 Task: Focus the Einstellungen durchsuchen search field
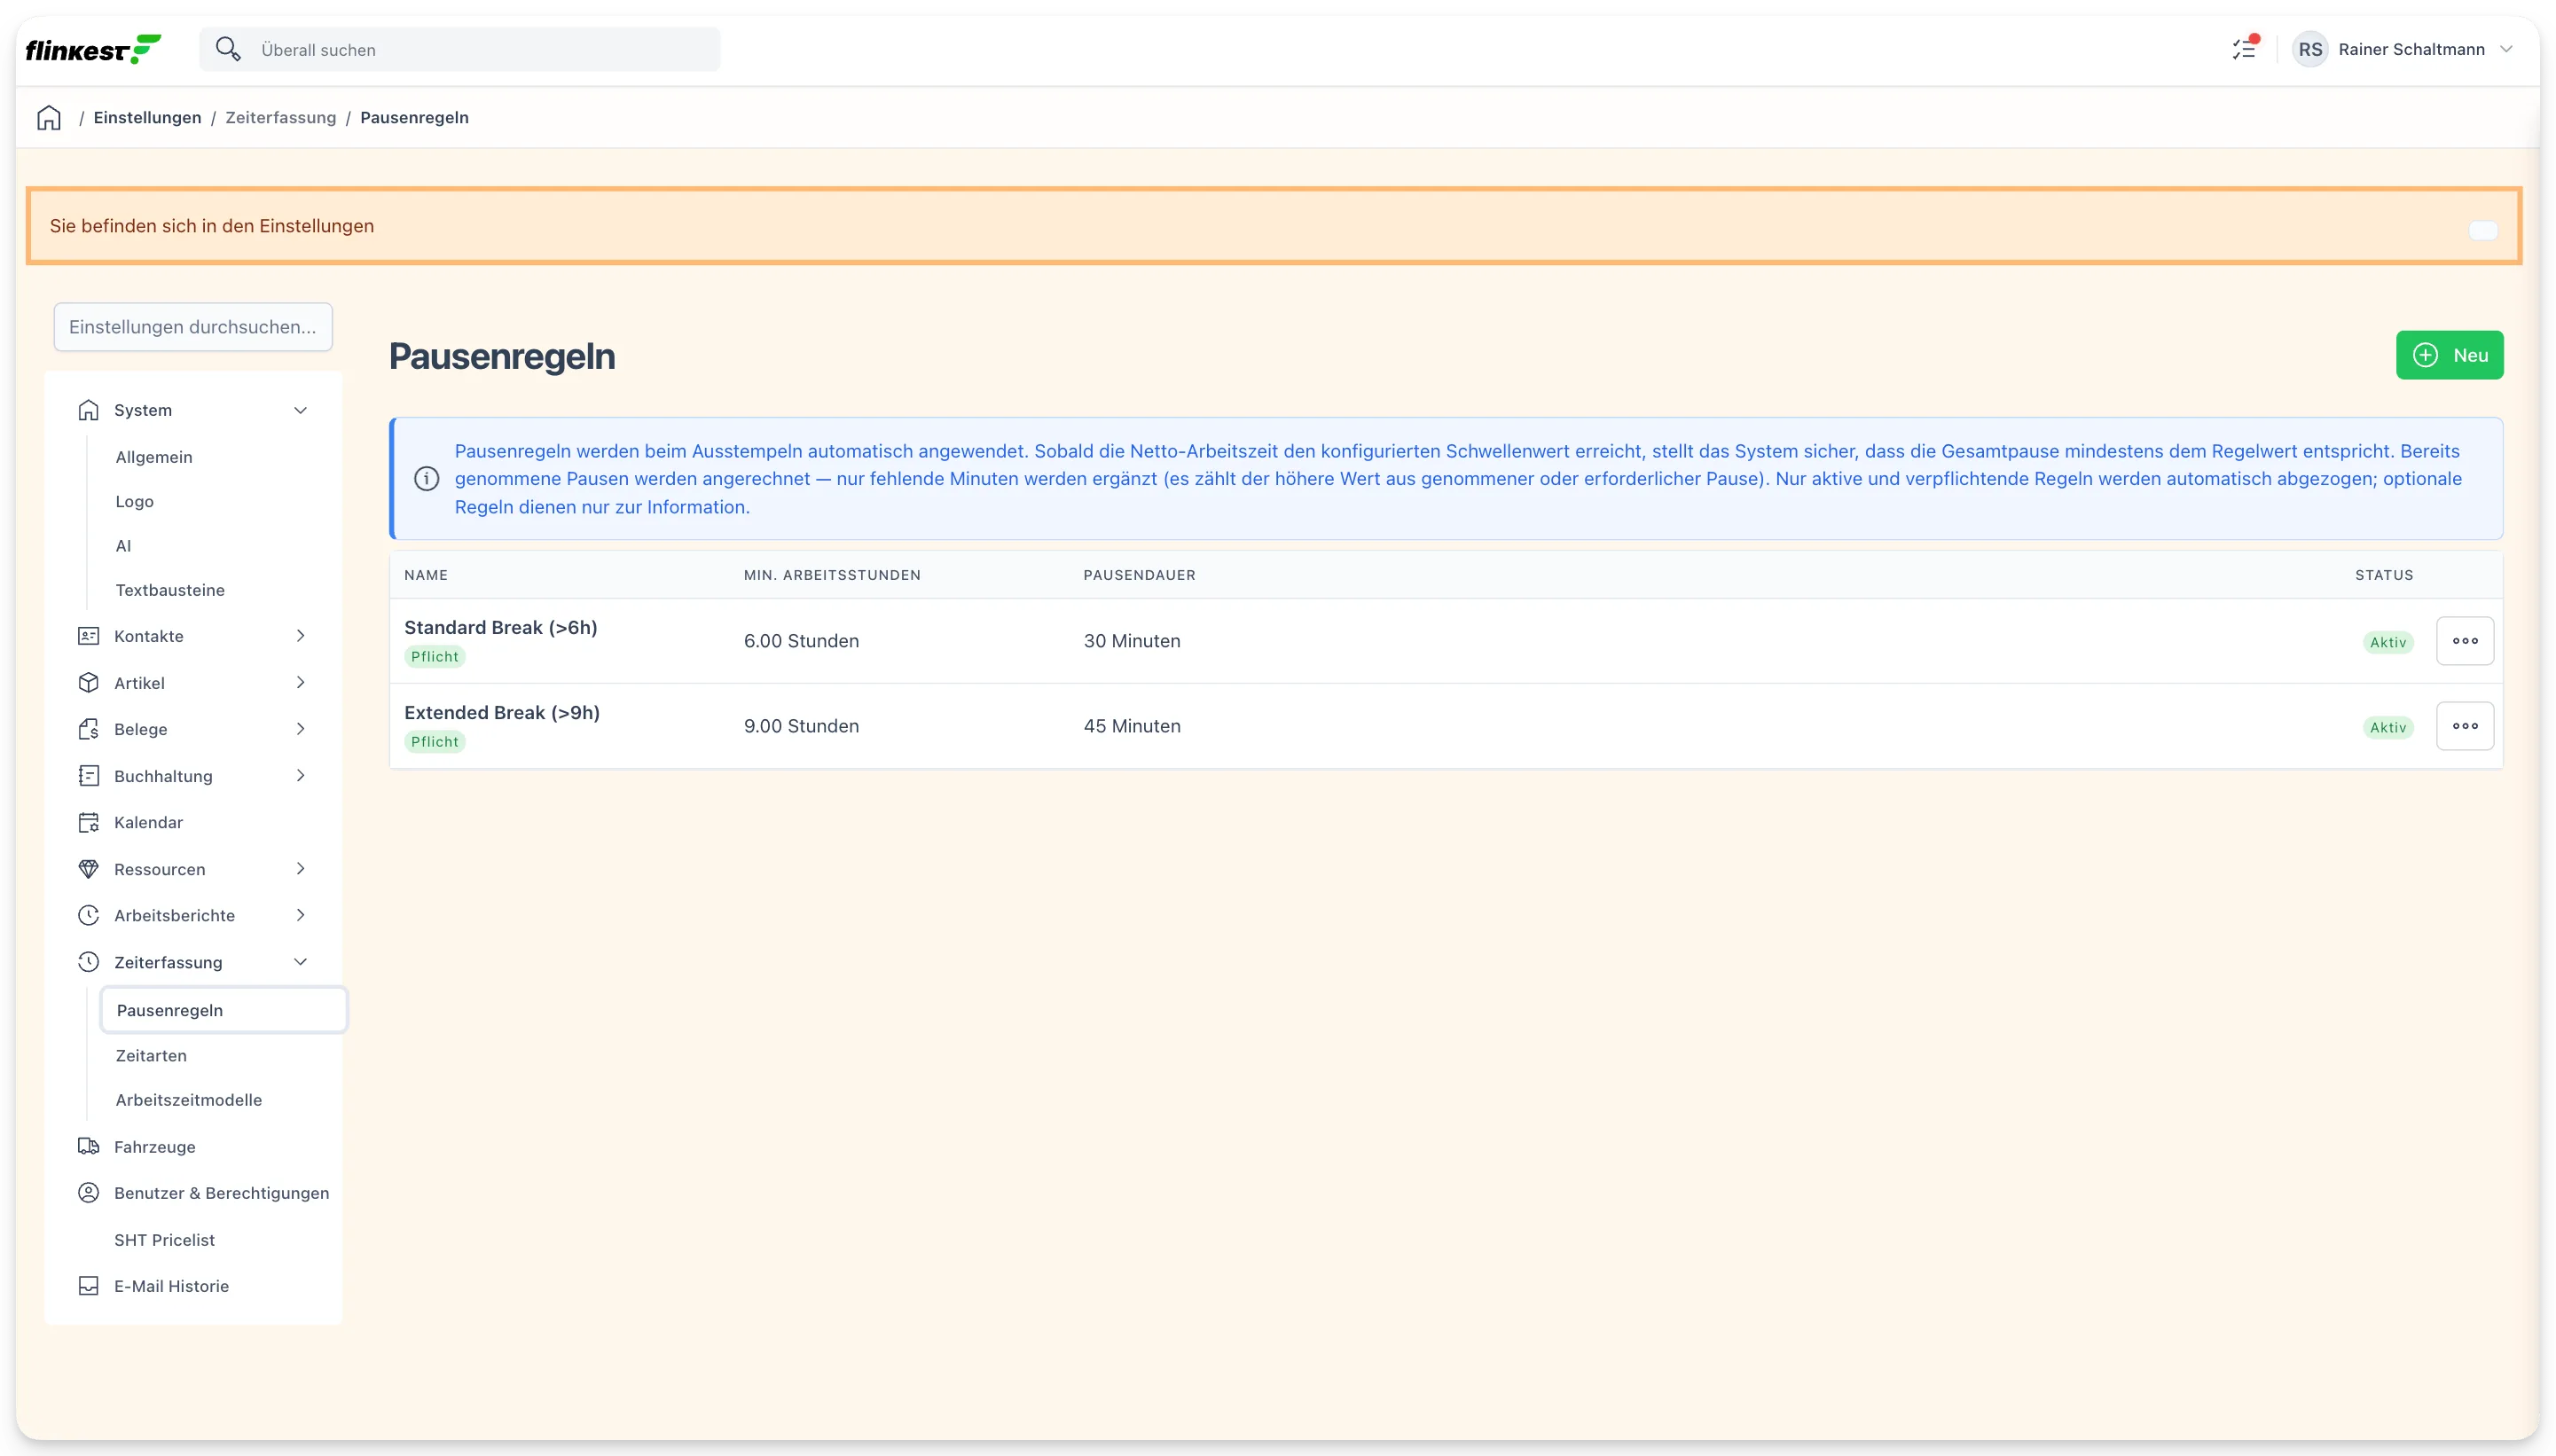(193, 327)
